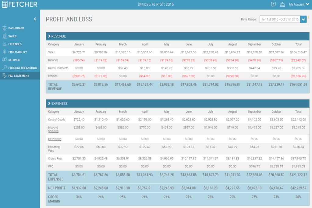Open the help question-mark speech bubble
The width and height of the screenshot is (312, 208).
[x=273, y=4]
